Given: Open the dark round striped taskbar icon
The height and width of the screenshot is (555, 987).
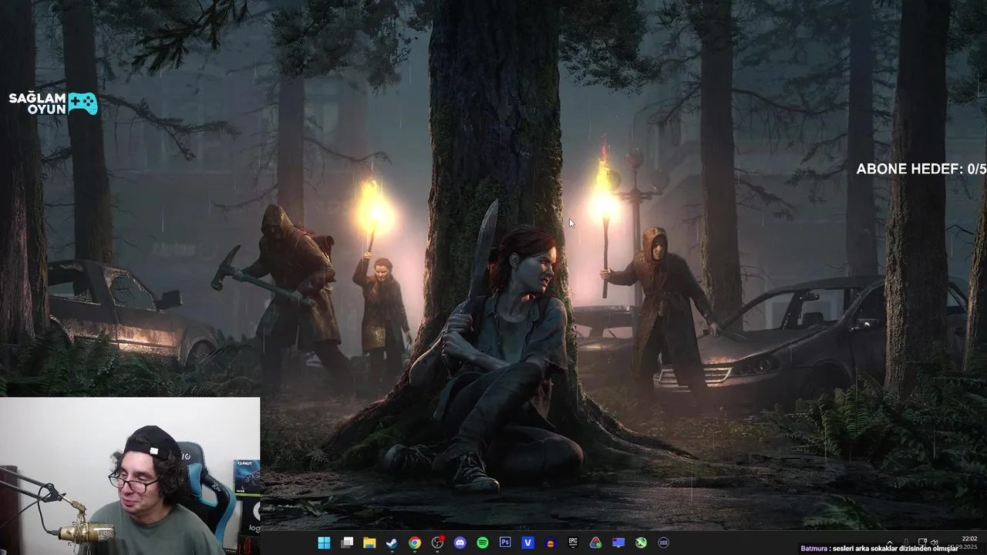Looking at the screenshot, I should pyautogui.click(x=663, y=543).
